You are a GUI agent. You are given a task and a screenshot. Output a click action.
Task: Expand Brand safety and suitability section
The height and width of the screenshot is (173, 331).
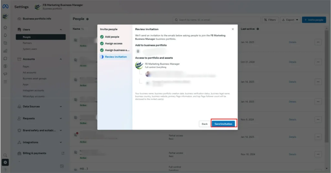(61, 130)
